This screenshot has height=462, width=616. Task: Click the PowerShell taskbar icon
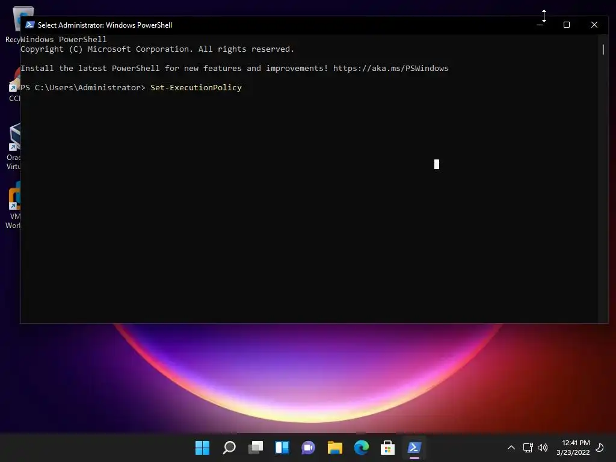[x=414, y=448]
